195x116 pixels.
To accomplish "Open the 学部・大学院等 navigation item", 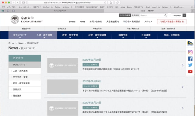I will (172, 35).
